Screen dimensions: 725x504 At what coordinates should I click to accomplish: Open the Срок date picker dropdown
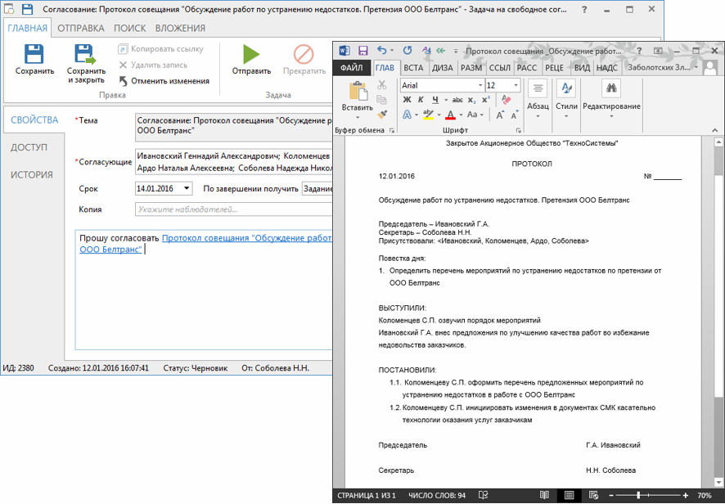tap(187, 189)
